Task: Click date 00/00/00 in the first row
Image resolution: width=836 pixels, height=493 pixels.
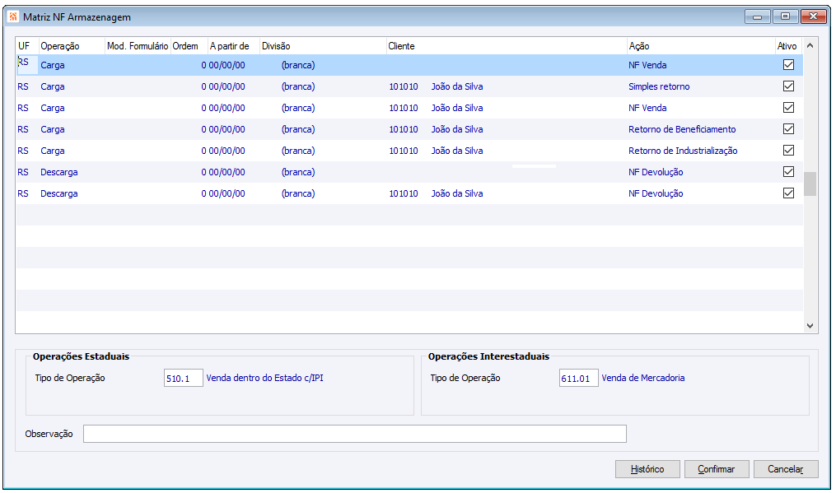Action: click(x=227, y=65)
